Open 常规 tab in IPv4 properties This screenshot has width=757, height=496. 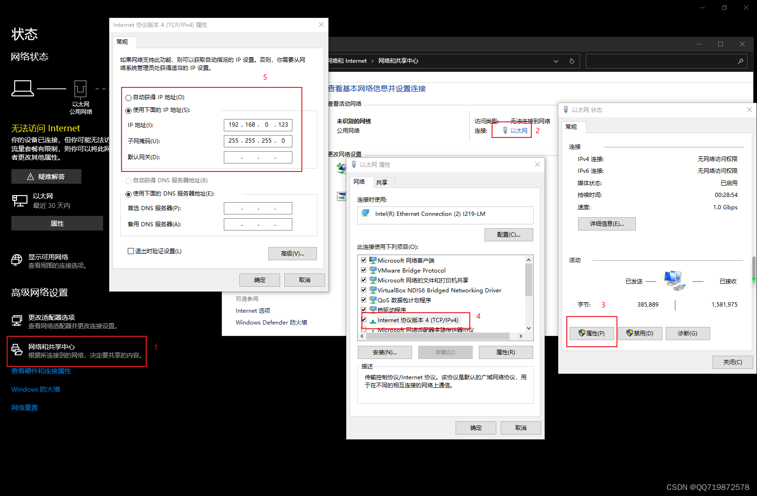(x=125, y=42)
